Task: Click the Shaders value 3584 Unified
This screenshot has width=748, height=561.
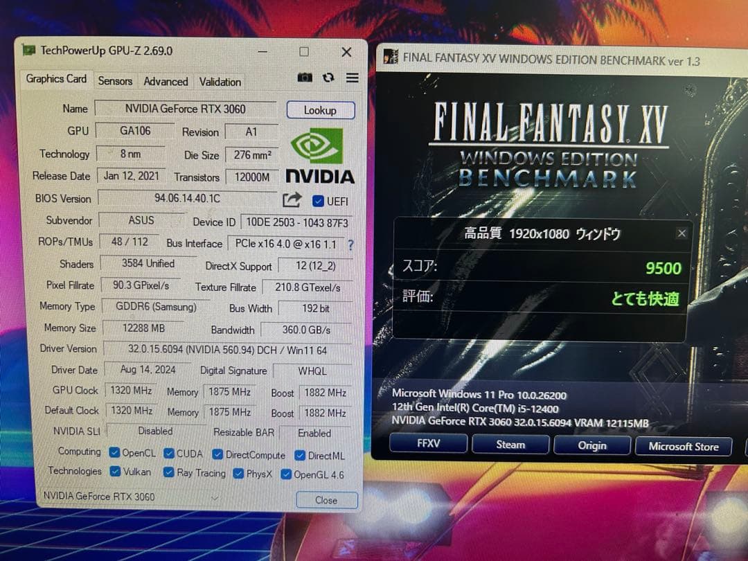Action: point(148,263)
